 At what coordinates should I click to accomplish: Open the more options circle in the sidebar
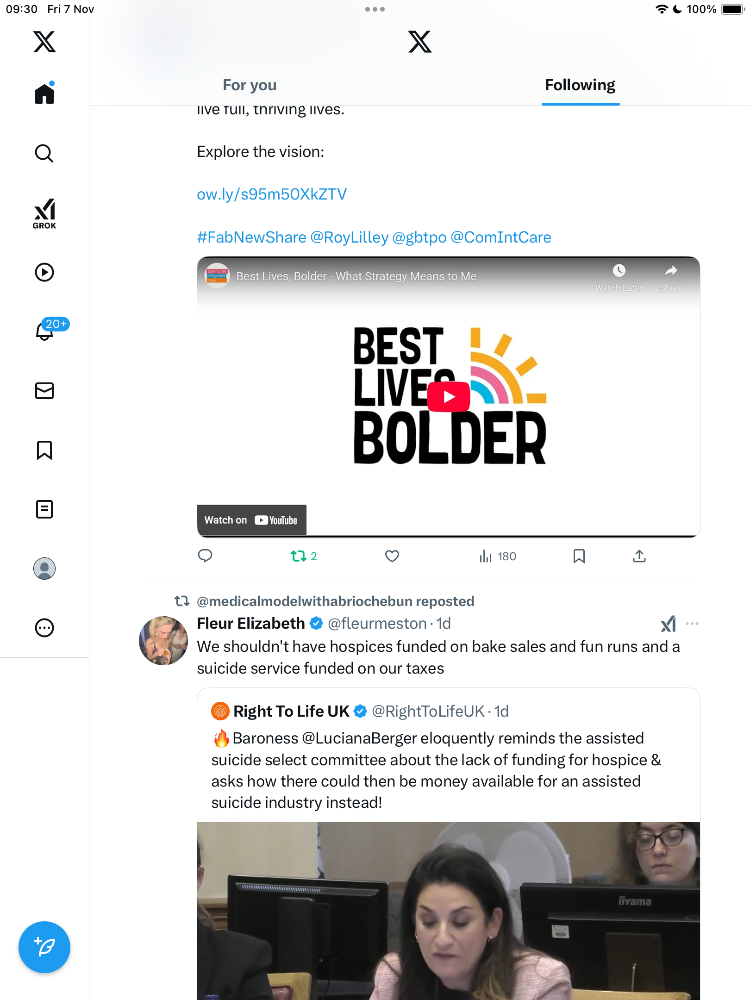44,628
